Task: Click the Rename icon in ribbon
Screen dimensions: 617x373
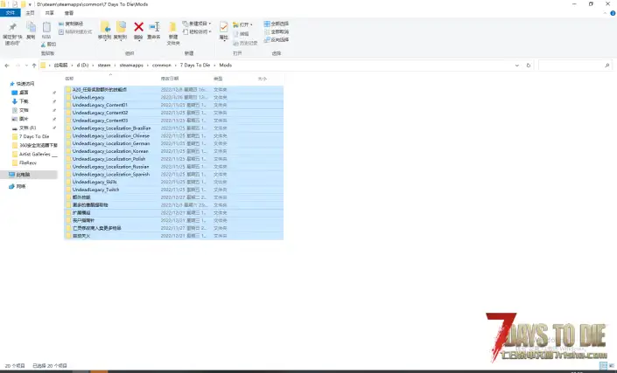Action: pyautogui.click(x=154, y=28)
